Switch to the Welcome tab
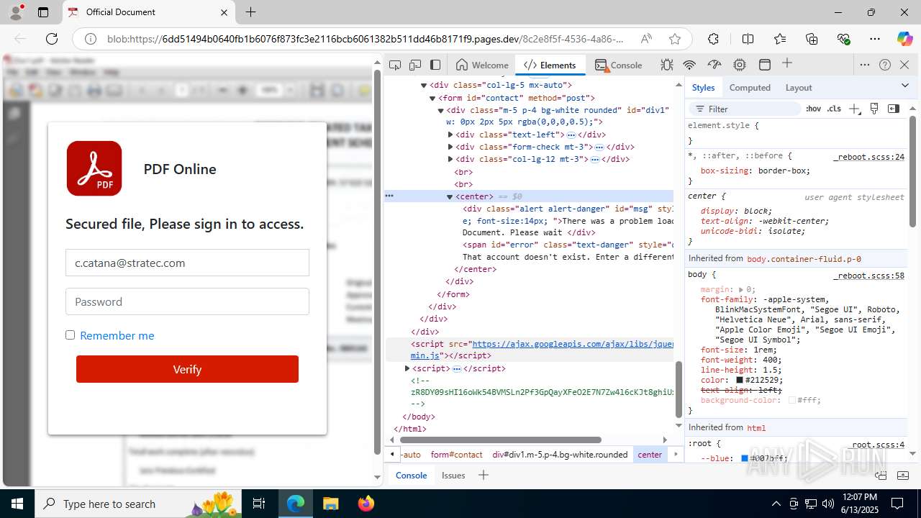Screen dimensions: 921x518 [482, 65]
